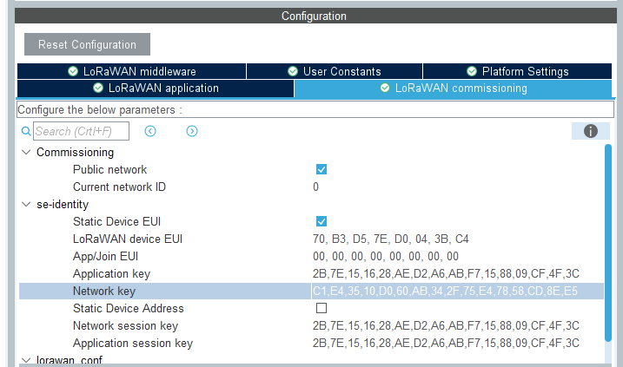Viewport: 623px width, 367px height.
Task: Open the Platform Settings tab
Action: 517,71
